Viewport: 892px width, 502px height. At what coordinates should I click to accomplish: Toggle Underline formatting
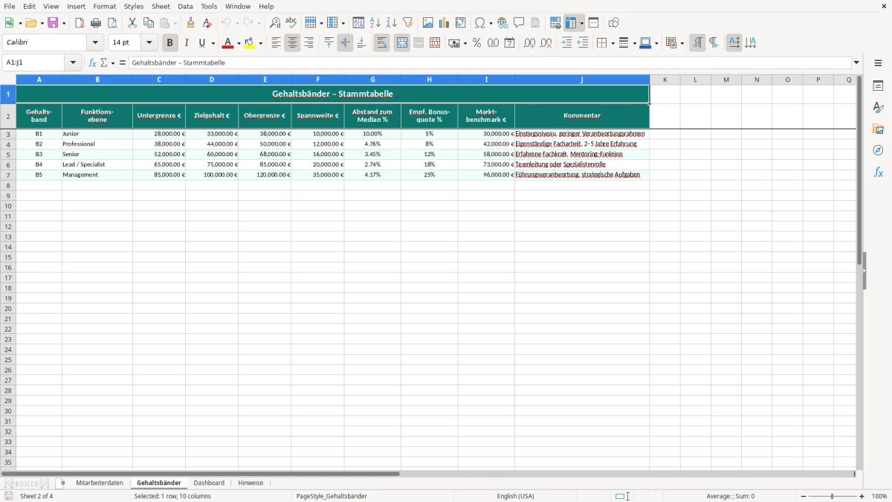pyautogui.click(x=202, y=43)
